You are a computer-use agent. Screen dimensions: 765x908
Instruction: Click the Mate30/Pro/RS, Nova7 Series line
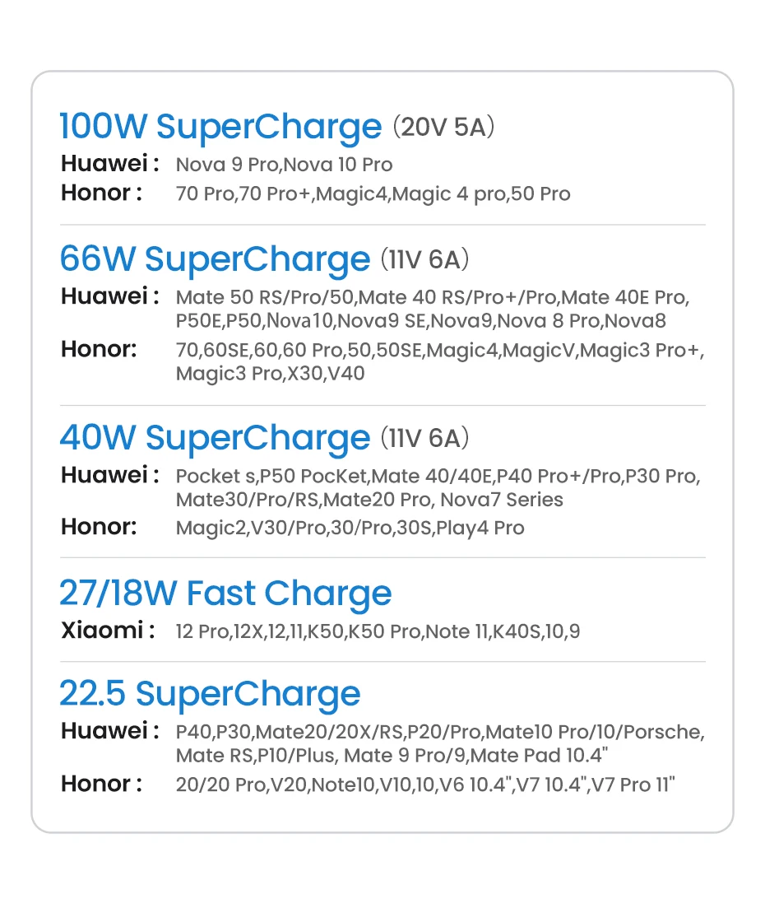(369, 500)
